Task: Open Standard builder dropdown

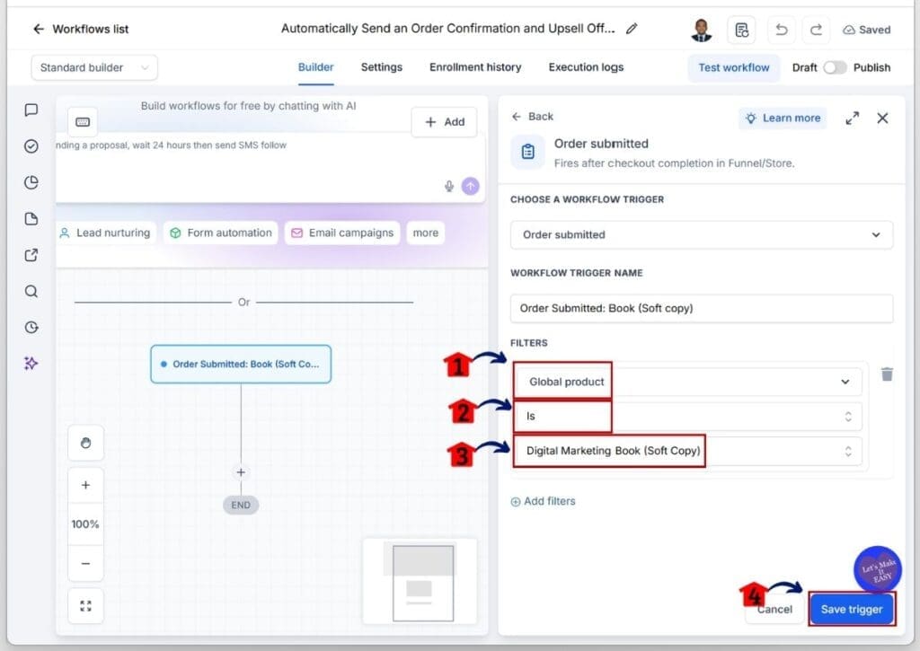Action: (x=93, y=67)
